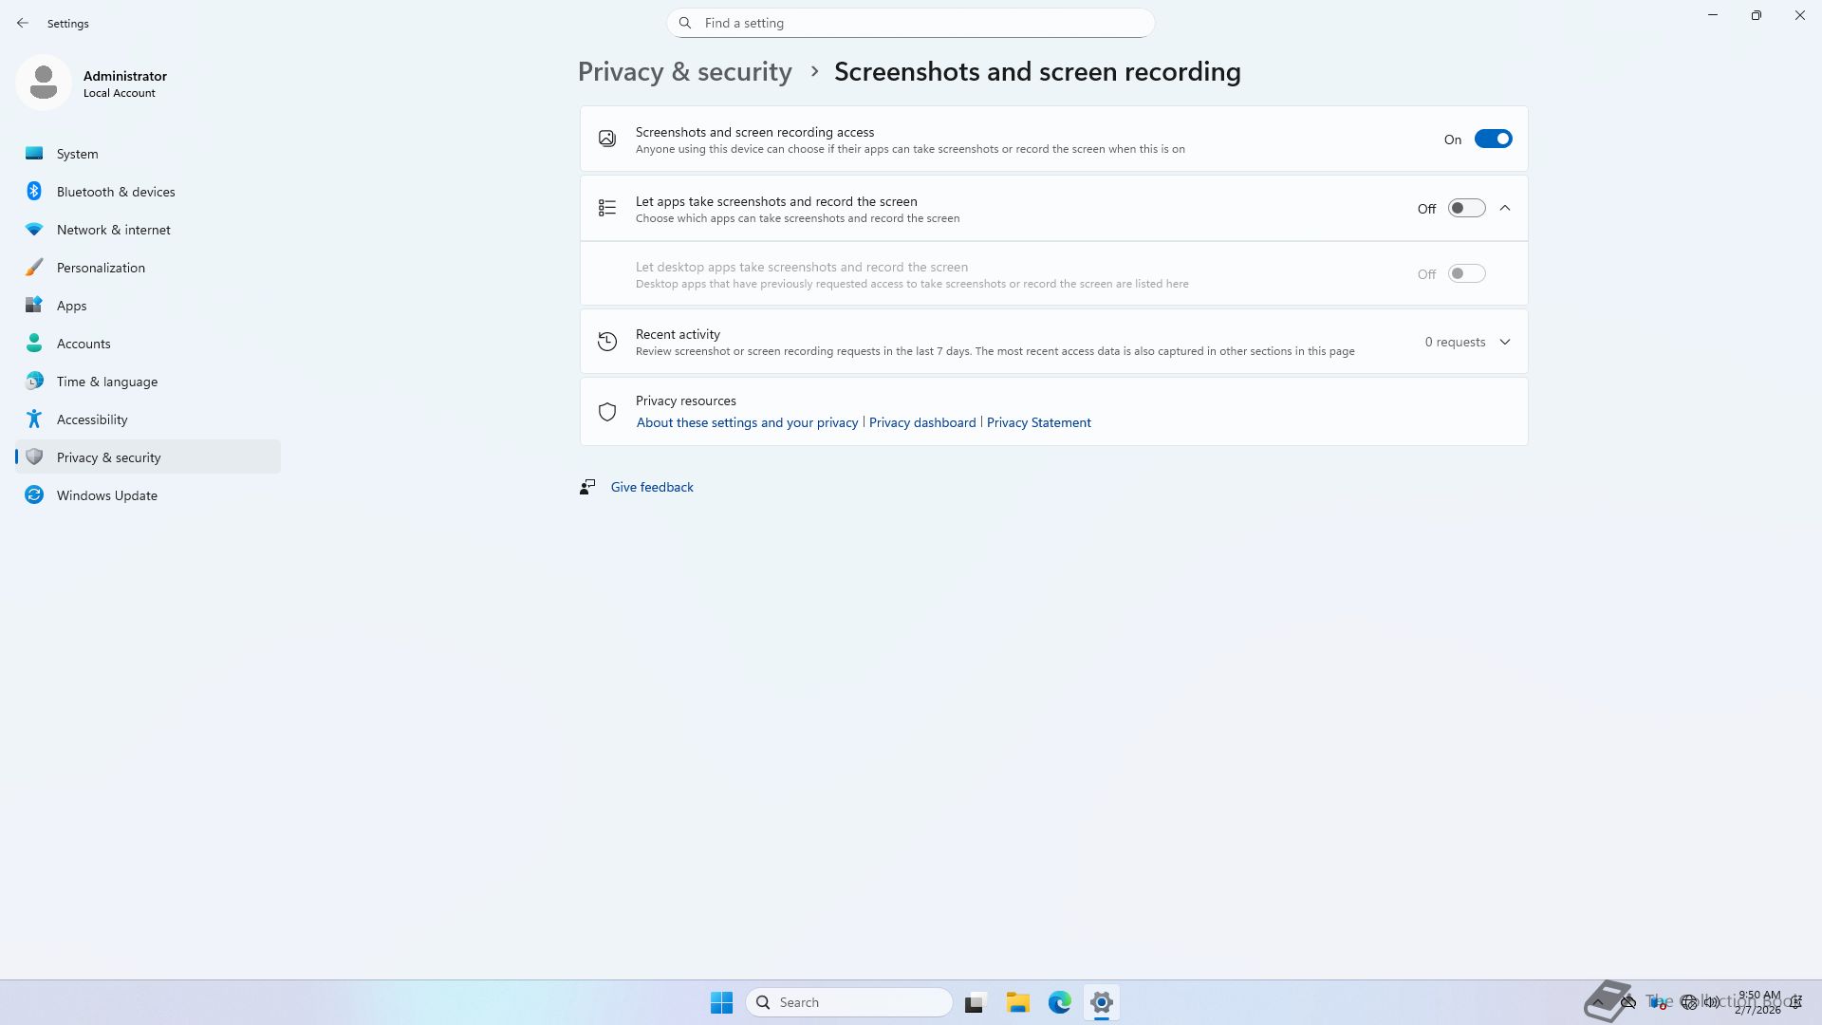Viewport: 1822px width, 1025px height.
Task: Click the Personalization paintbrush icon
Action: point(34,268)
